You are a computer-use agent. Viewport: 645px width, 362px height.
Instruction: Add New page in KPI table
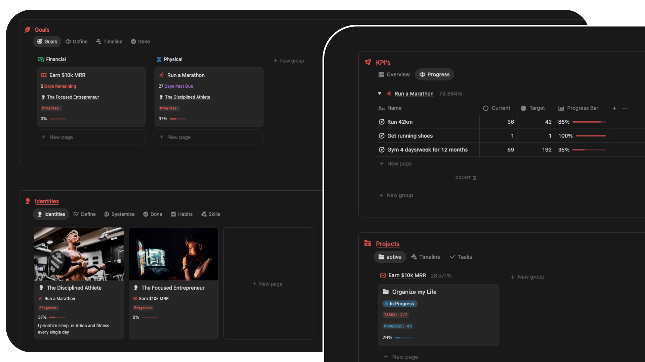395,164
